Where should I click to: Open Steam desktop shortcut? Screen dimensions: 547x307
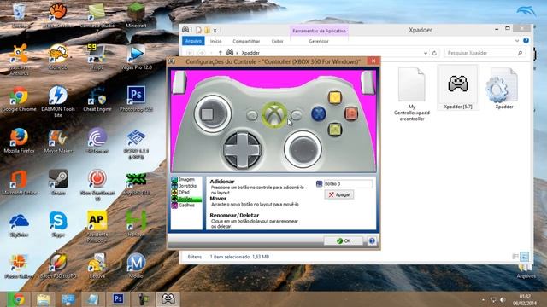tap(58, 182)
